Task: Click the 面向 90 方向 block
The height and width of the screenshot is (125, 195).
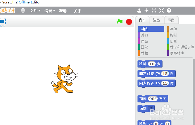Action: (x=143, y=99)
